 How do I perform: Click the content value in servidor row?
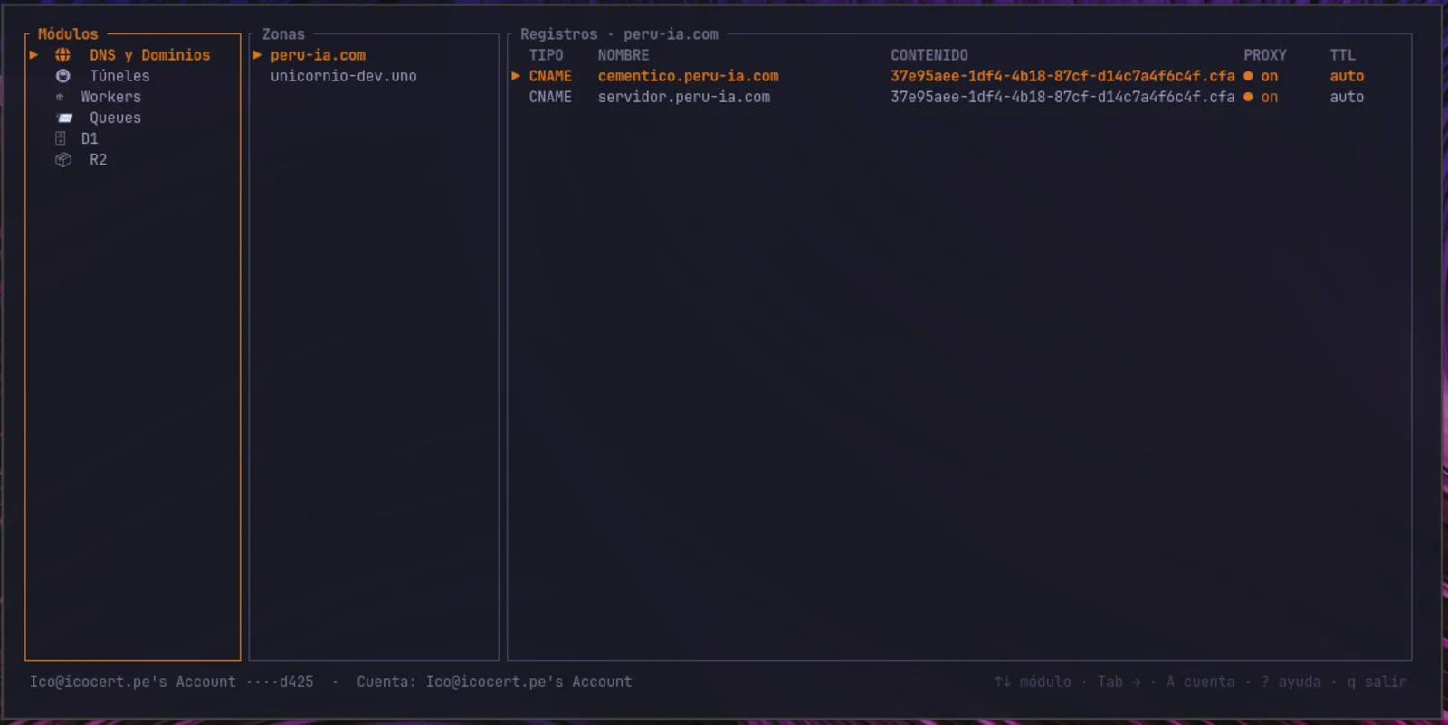pyautogui.click(x=1062, y=97)
